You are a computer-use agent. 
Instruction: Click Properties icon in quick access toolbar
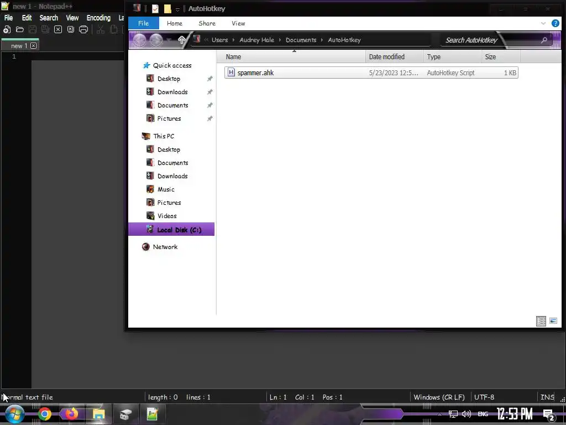tap(155, 9)
